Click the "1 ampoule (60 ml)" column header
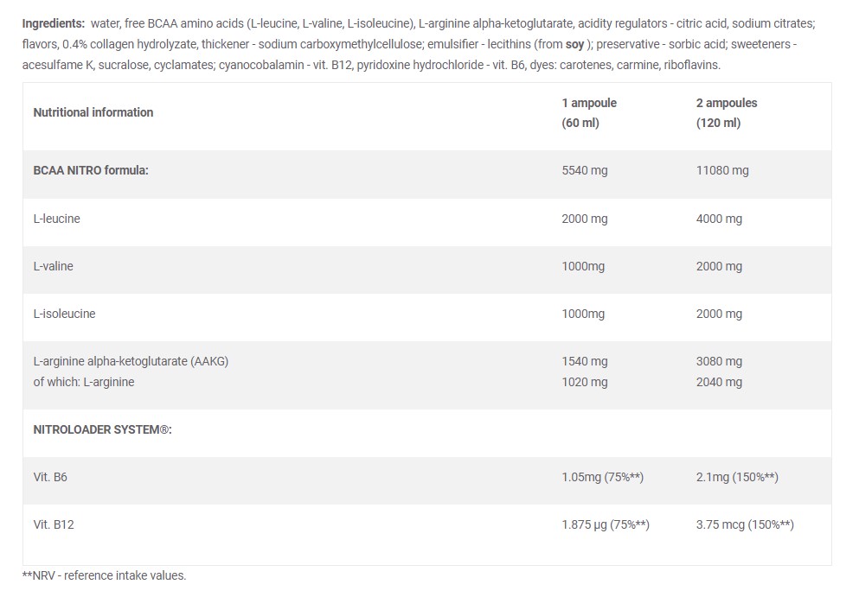 point(589,113)
